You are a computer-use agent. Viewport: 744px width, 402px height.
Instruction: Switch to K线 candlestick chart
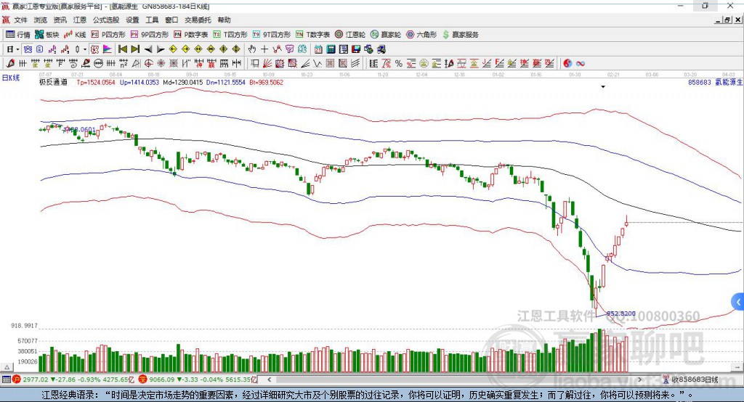pos(75,35)
